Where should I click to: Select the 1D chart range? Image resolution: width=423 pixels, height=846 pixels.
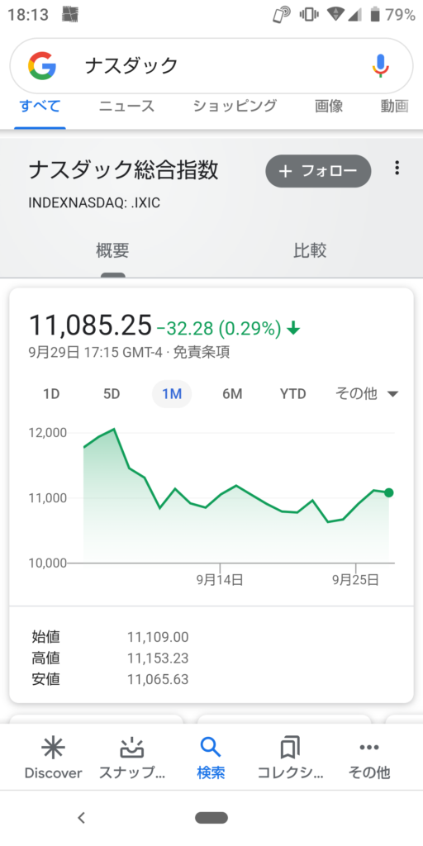(51, 394)
